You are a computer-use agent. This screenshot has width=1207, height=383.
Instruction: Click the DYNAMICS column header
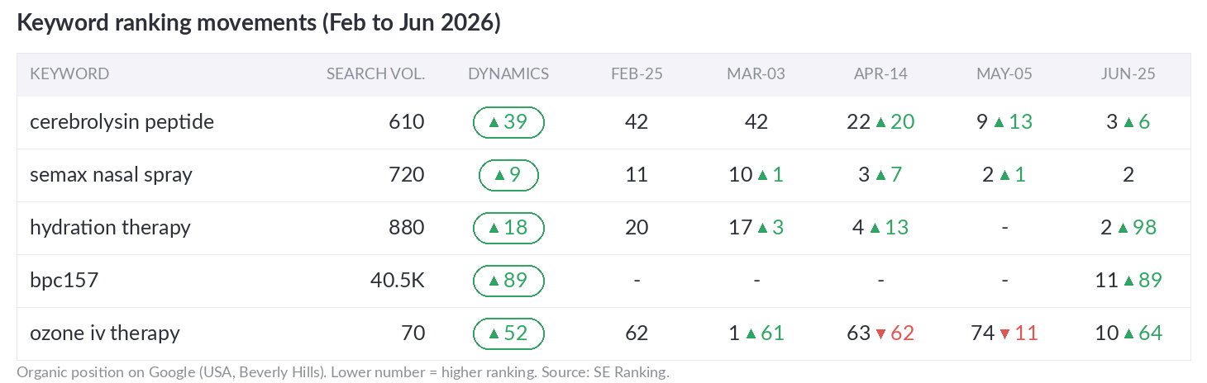coord(508,73)
